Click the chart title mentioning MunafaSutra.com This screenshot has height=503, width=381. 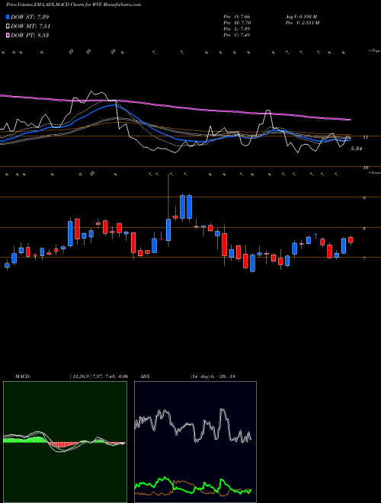(73, 5)
